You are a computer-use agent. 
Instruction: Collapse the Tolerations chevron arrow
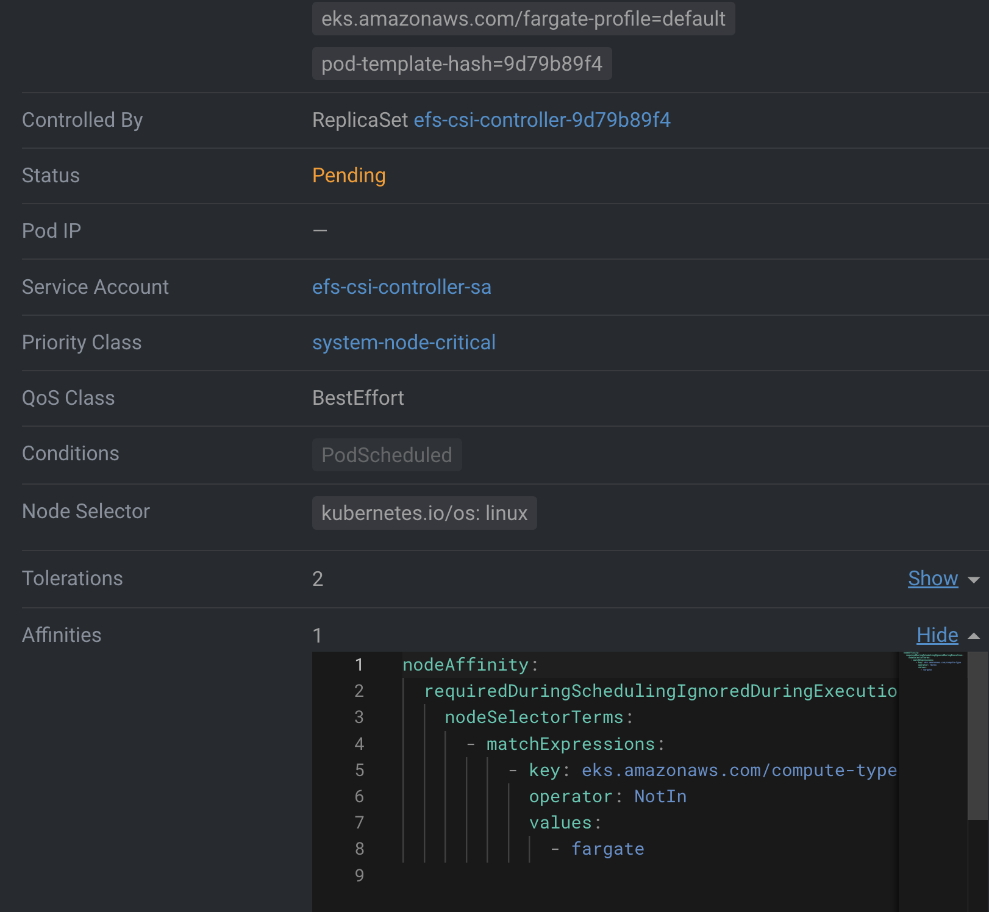[973, 580]
